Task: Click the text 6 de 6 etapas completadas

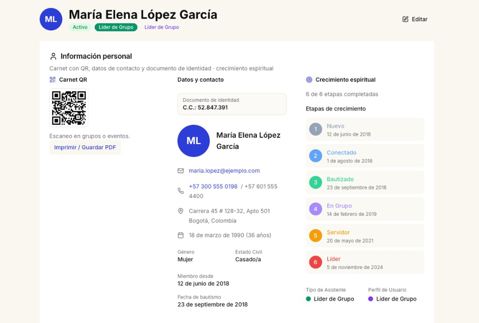Action: click(342, 94)
